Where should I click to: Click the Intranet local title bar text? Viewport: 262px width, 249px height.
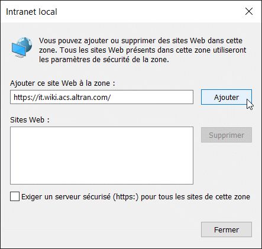click(x=31, y=12)
